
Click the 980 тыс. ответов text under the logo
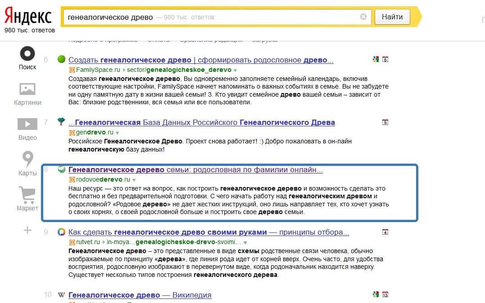click(30, 30)
